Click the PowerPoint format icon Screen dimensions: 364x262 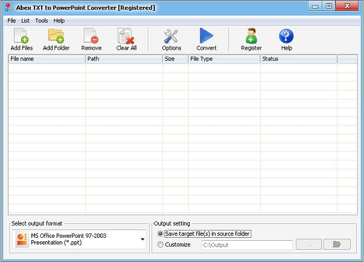[22, 240]
